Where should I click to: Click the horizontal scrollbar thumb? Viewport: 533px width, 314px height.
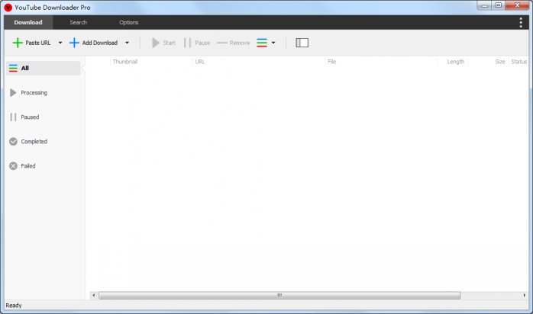pyautogui.click(x=279, y=296)
